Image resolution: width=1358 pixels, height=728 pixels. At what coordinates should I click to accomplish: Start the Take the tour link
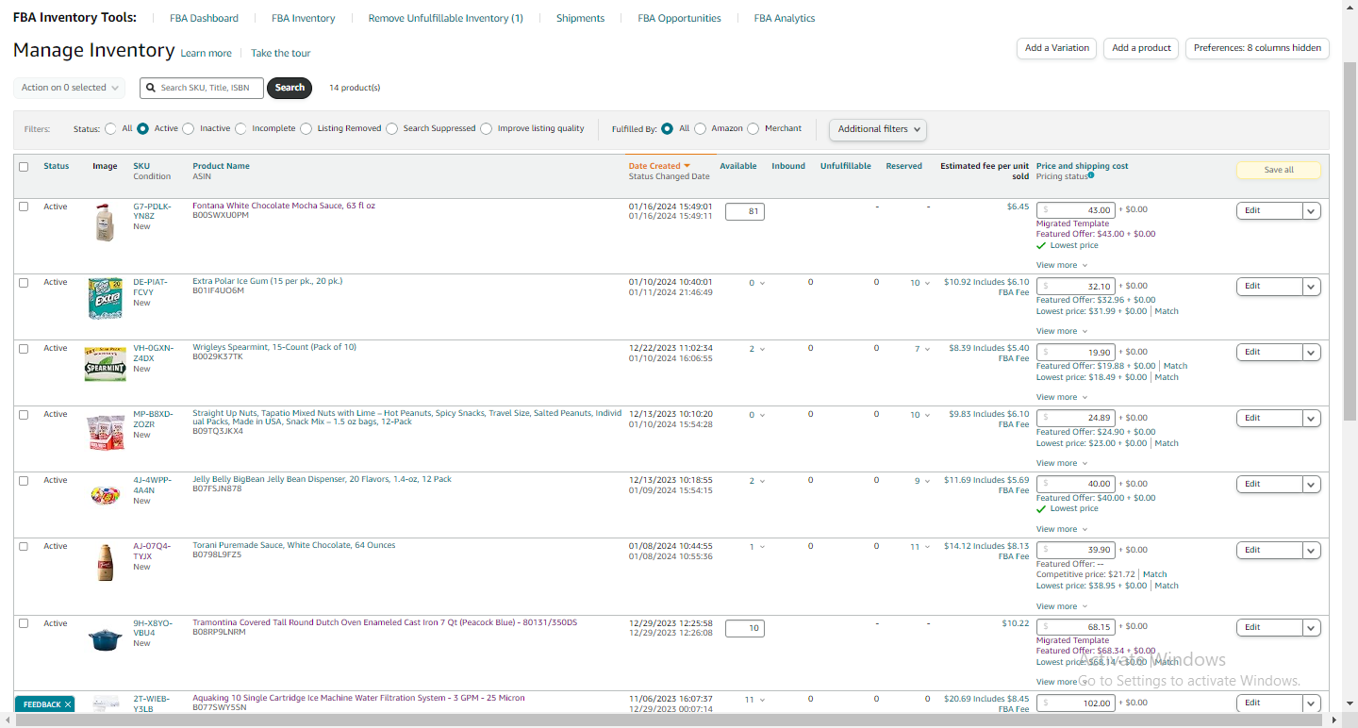pyautogui.click(x=280, y=54)
